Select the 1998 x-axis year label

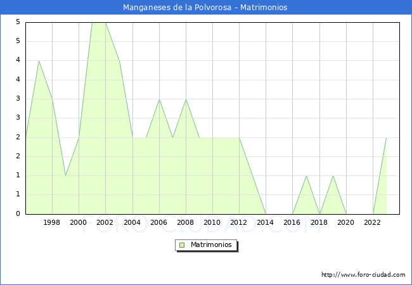[x=52, y=222]
